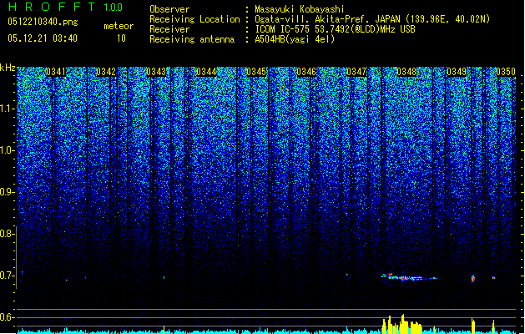Click the long meteor echo trace near 0348

click(409, 277)
